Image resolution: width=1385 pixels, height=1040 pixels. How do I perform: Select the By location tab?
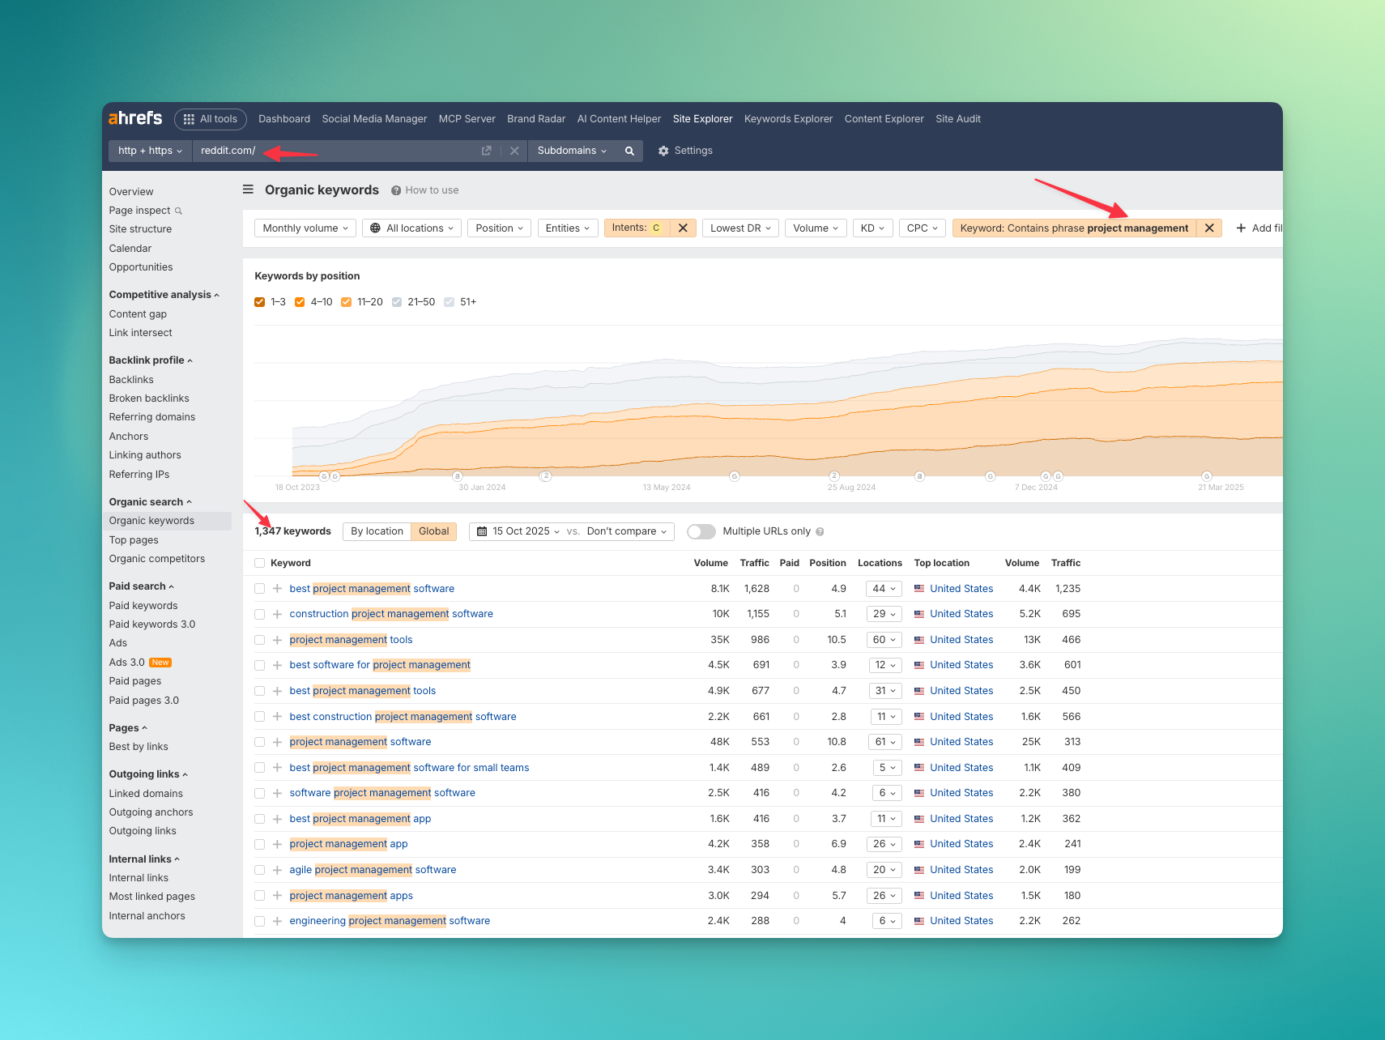(377, 531)
